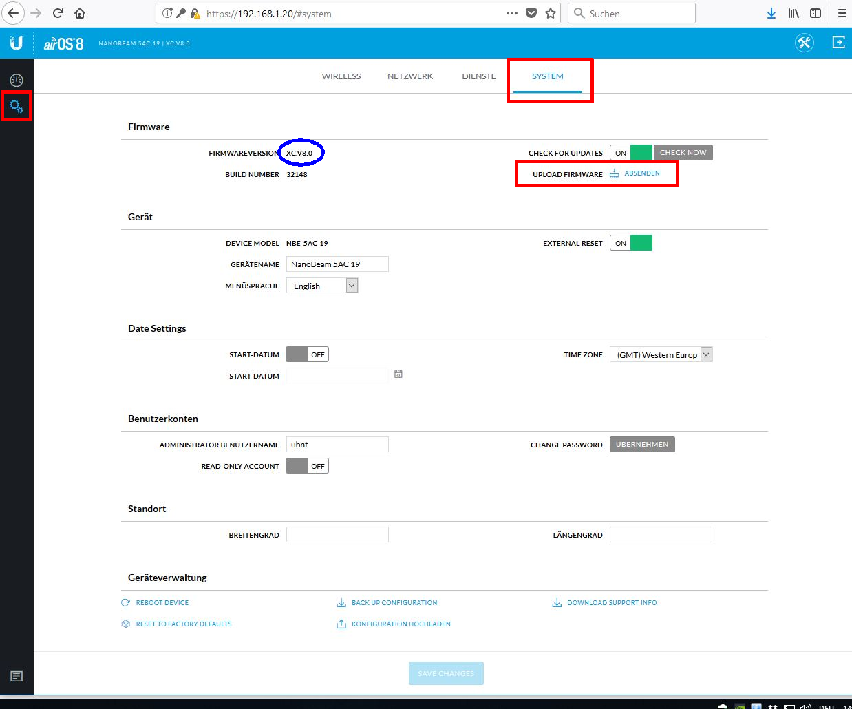852x709 pixels.
Task: Click Reset to Factory Defaults link
Action: click(184, 624)
